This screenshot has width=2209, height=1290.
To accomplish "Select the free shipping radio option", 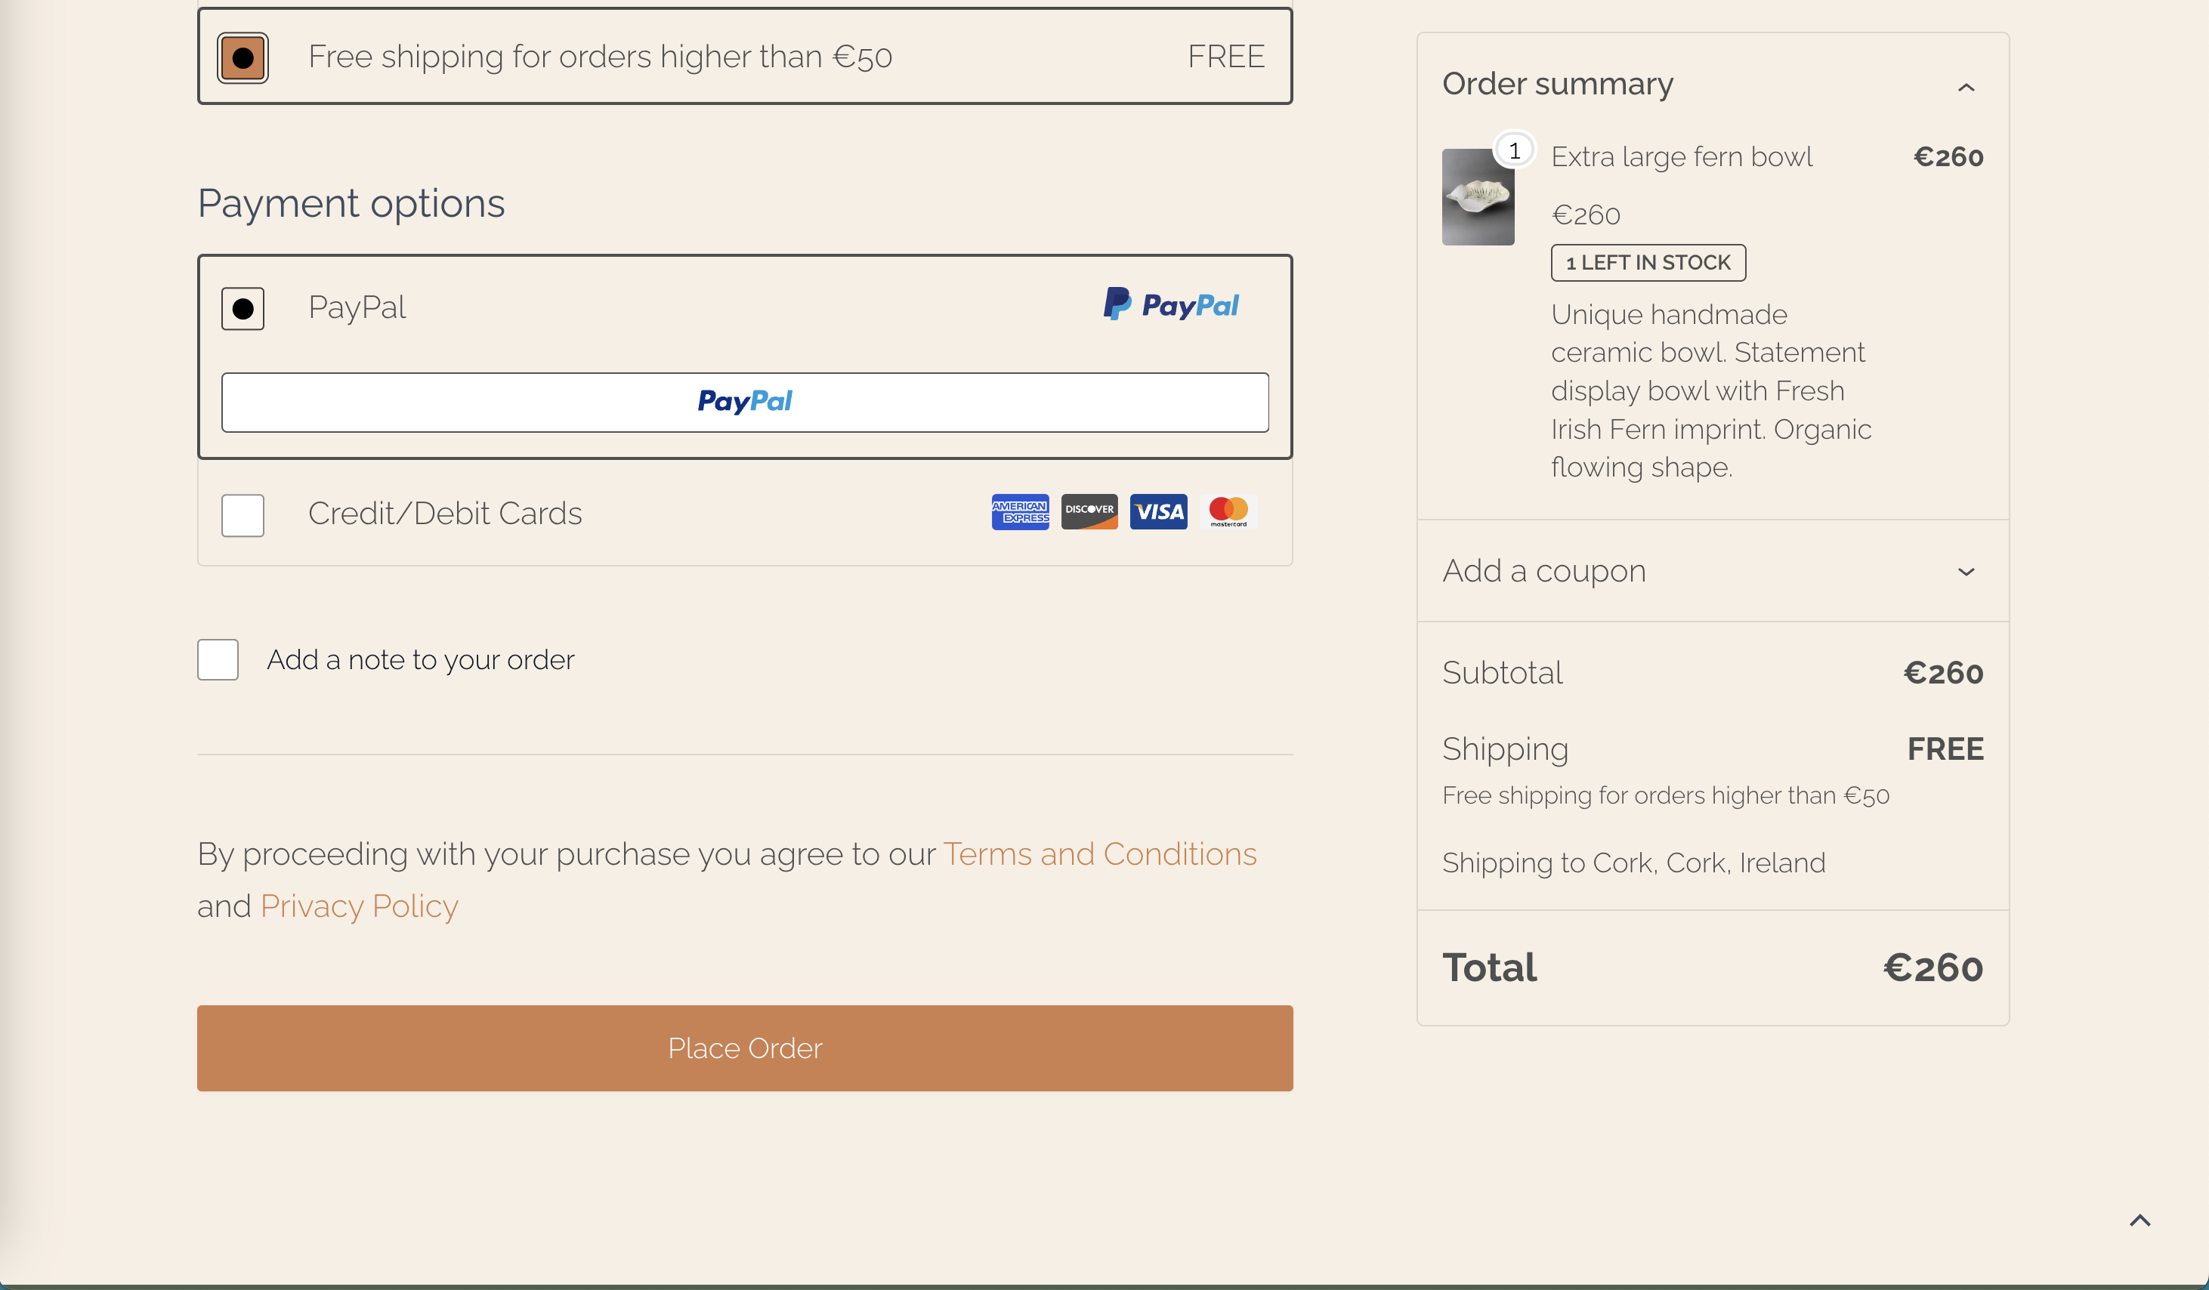I will (243, 58).
